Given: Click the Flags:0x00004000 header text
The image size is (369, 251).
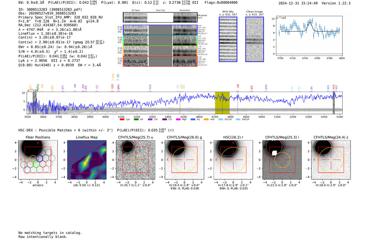Looking at the screenshot, I should pos(221,3).
